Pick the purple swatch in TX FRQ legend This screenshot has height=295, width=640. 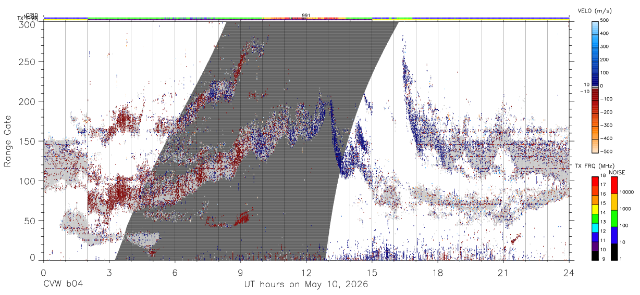coord(595,247)
